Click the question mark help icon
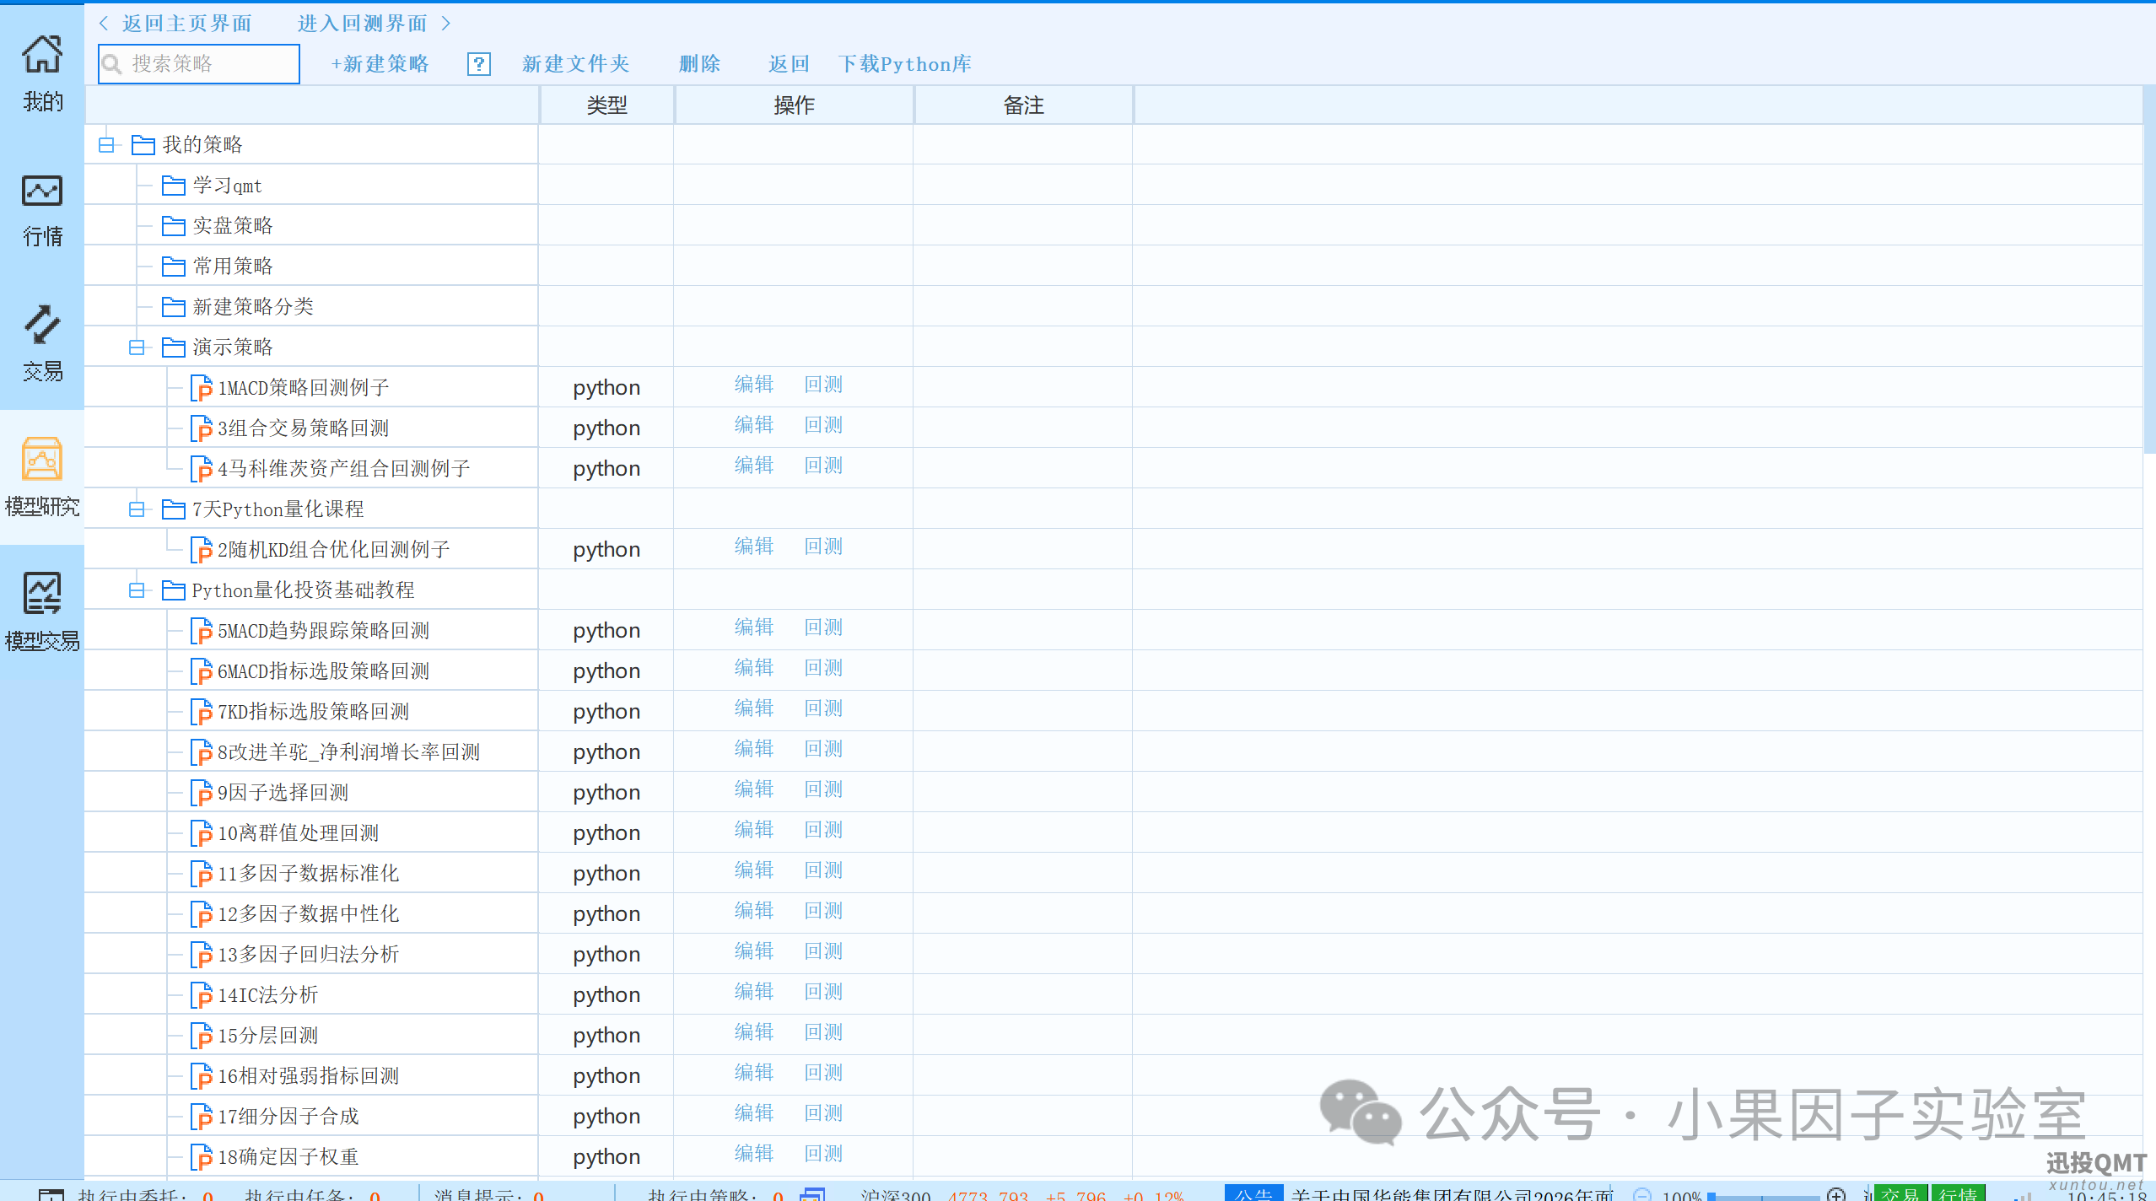 pos(479,64)
